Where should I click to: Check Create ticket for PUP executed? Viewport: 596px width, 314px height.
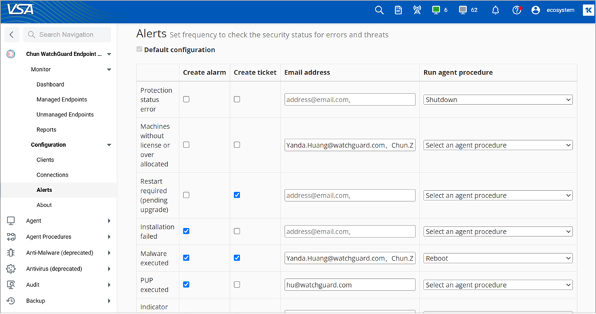(237, 284)
